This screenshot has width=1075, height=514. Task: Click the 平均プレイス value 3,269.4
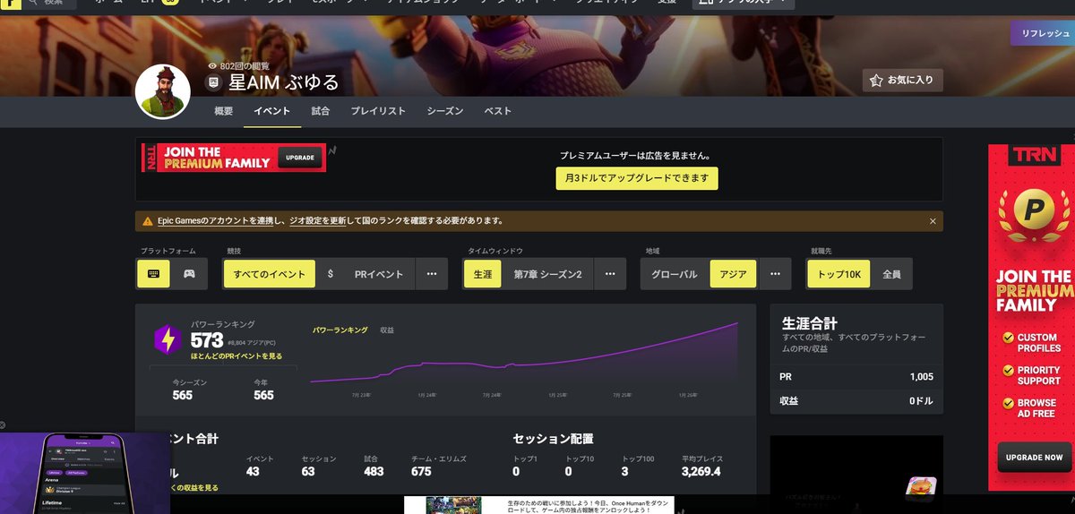(x=701, y=471)
